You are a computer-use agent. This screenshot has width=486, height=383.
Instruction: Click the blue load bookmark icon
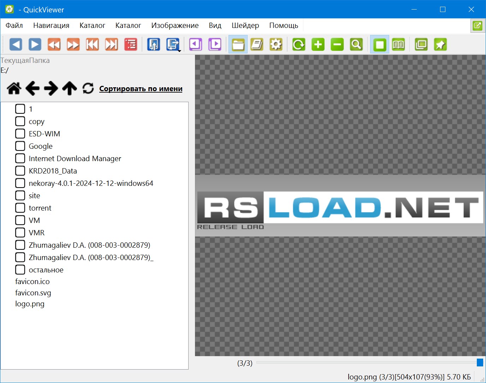pyautogui.click(x=154, y=45)
